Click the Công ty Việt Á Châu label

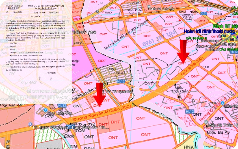pyautogui.click(x=188, y=16)
